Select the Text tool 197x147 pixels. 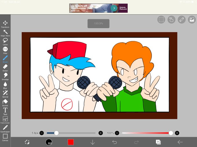(x=5, y=111)
